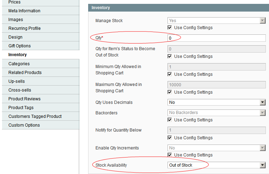Uncheck Use Config Settings under Enable Qty Increments

click(x=170, y=155)
